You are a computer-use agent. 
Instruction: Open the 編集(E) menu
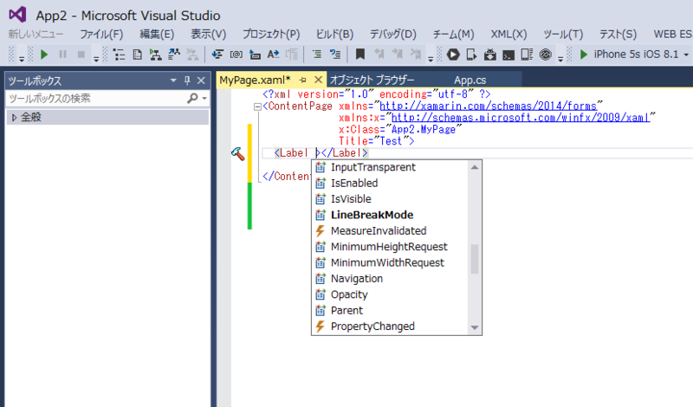click(157, 34)
